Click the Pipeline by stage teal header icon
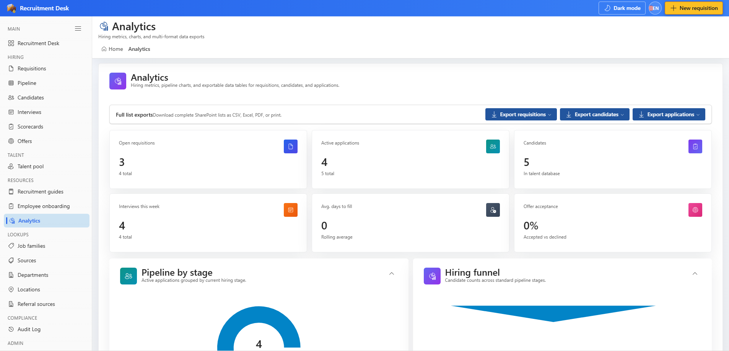The height and width of the screenshot is (351, 729). [x=129, y=276]
